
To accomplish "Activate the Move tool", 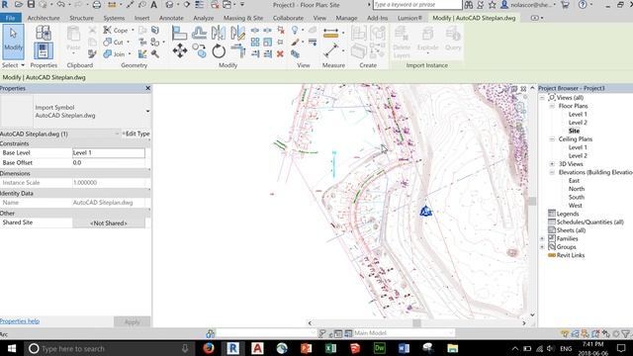I will (x=180, y=51).
